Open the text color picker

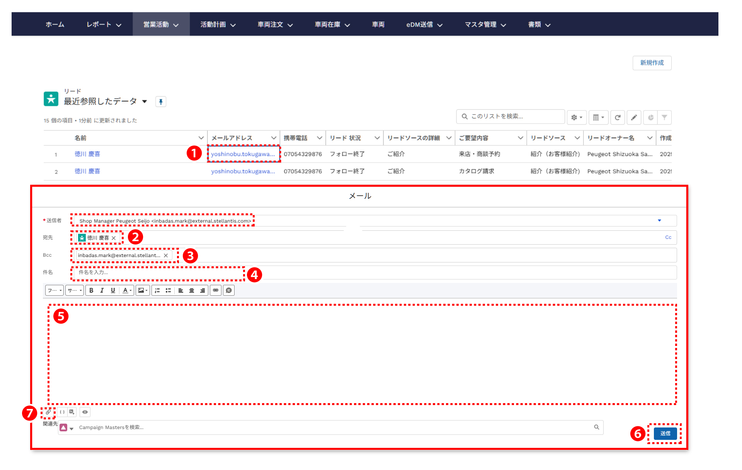click(127, 290)
